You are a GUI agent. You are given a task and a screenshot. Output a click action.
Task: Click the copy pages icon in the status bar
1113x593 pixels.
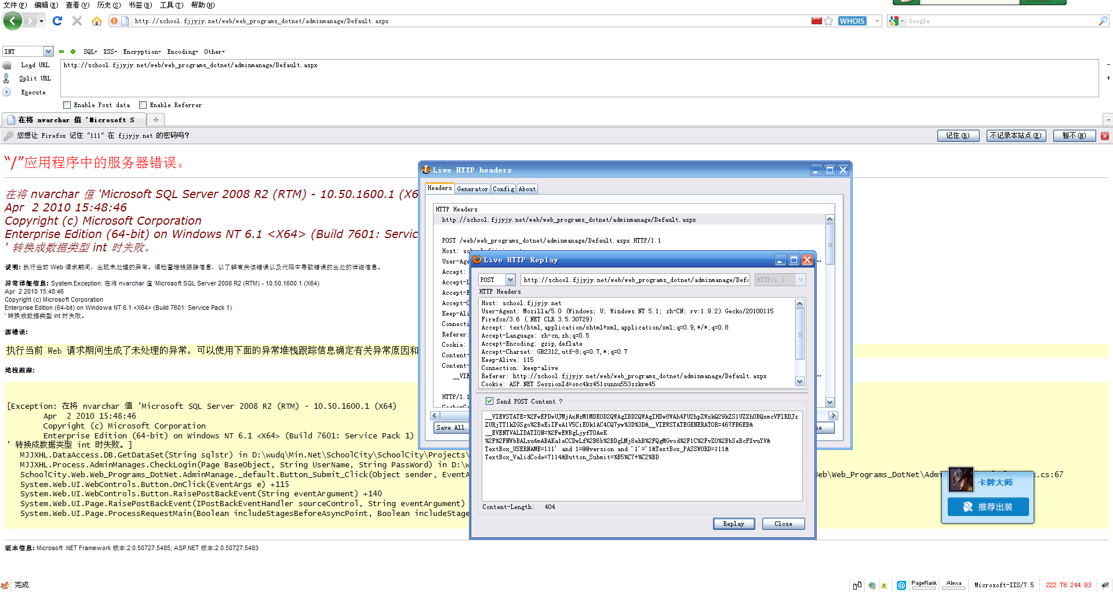point(857,585)
